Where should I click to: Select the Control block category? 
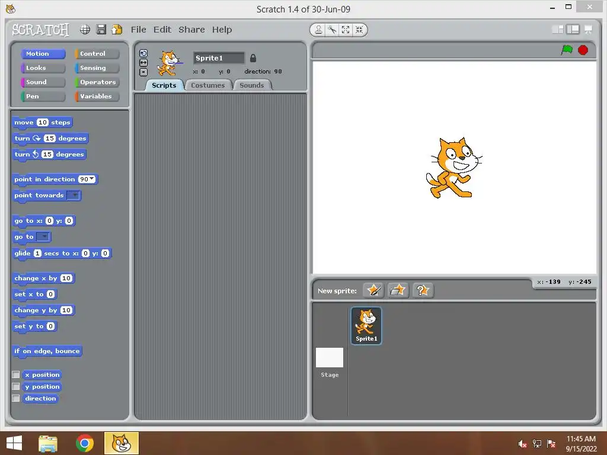click(x=97, y=54)
